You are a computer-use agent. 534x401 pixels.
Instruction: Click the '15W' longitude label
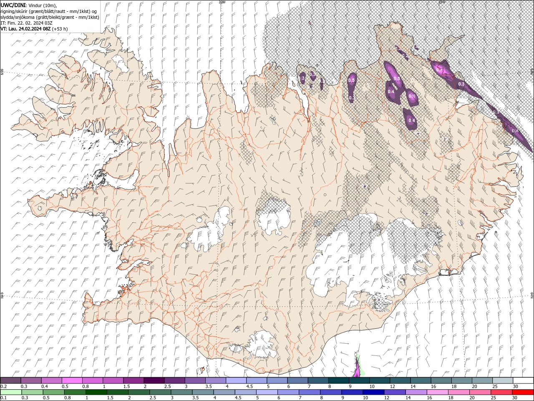442,2
